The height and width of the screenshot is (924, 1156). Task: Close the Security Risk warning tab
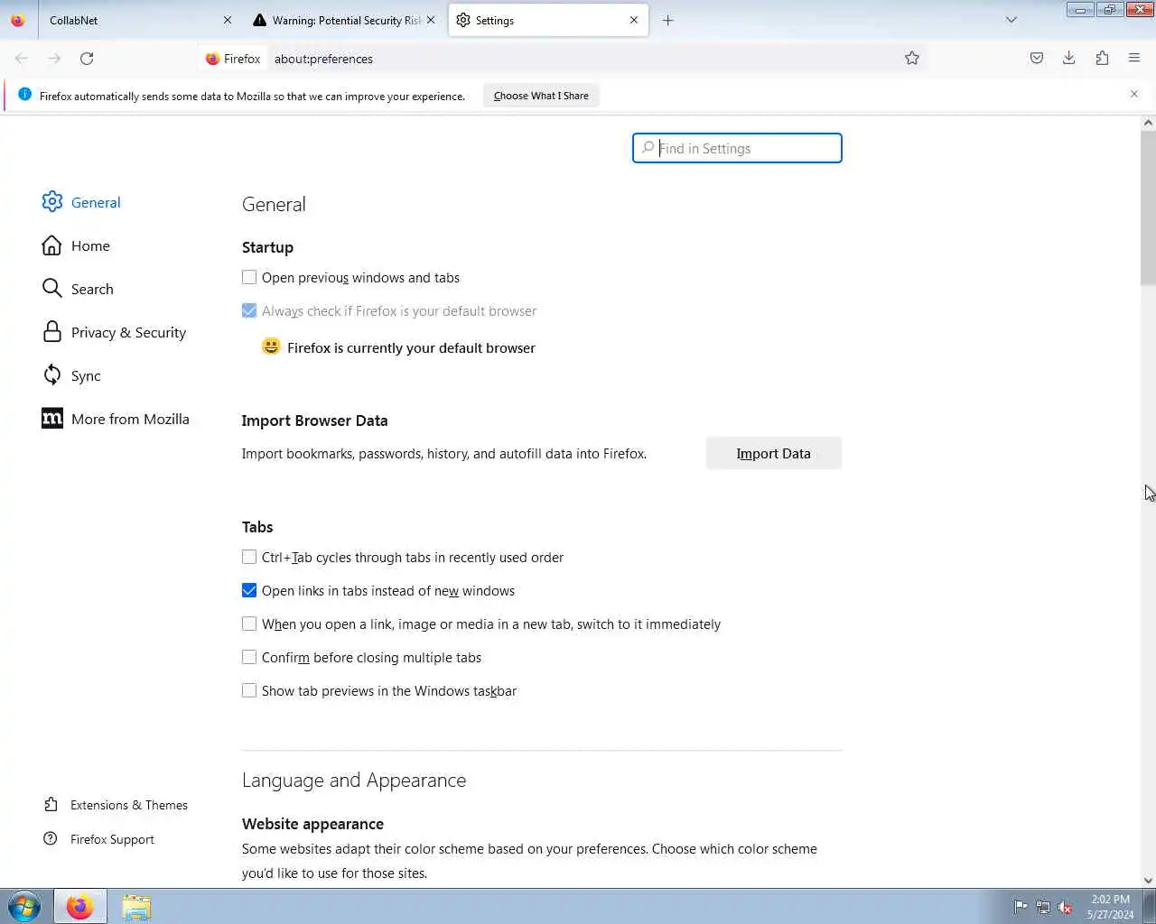tap(431, 20)
